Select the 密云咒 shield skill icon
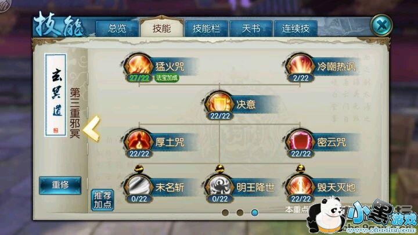 pos(300,140)
